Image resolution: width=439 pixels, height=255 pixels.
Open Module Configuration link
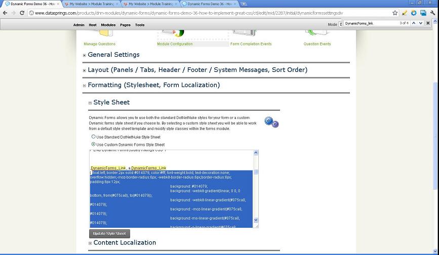pos(175,44)
